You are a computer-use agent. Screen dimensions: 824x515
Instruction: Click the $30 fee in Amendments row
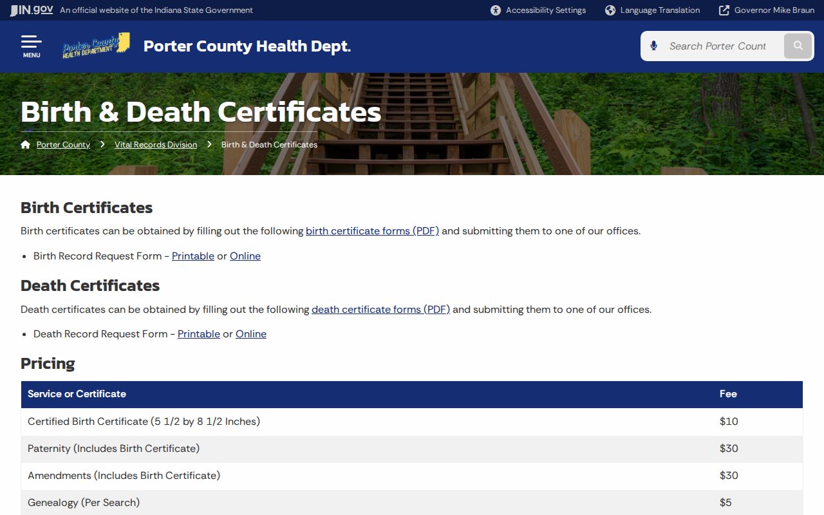click(729, 476)
